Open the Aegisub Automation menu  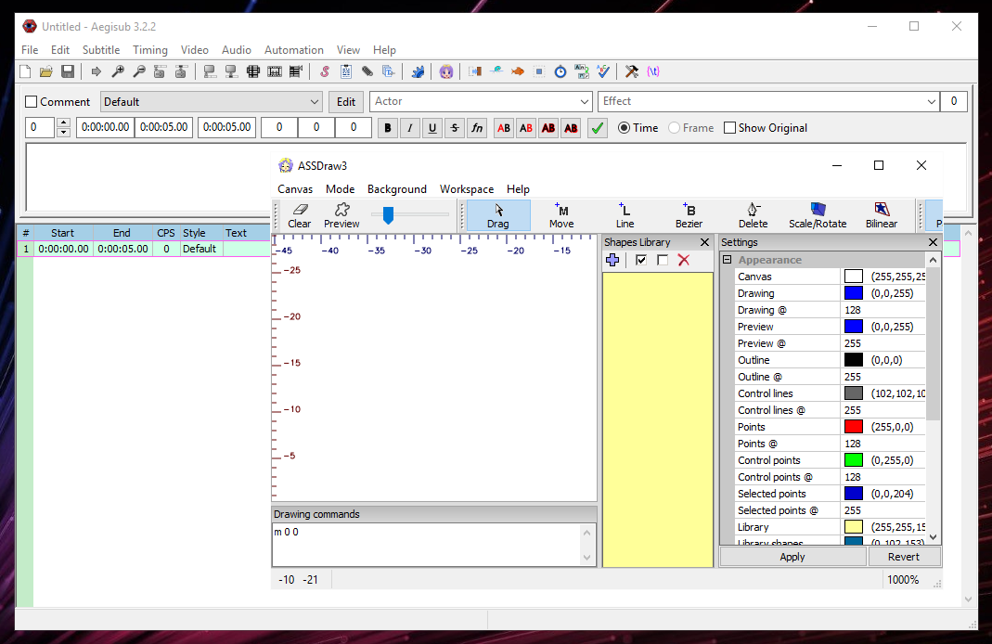(x=293, y=50)
